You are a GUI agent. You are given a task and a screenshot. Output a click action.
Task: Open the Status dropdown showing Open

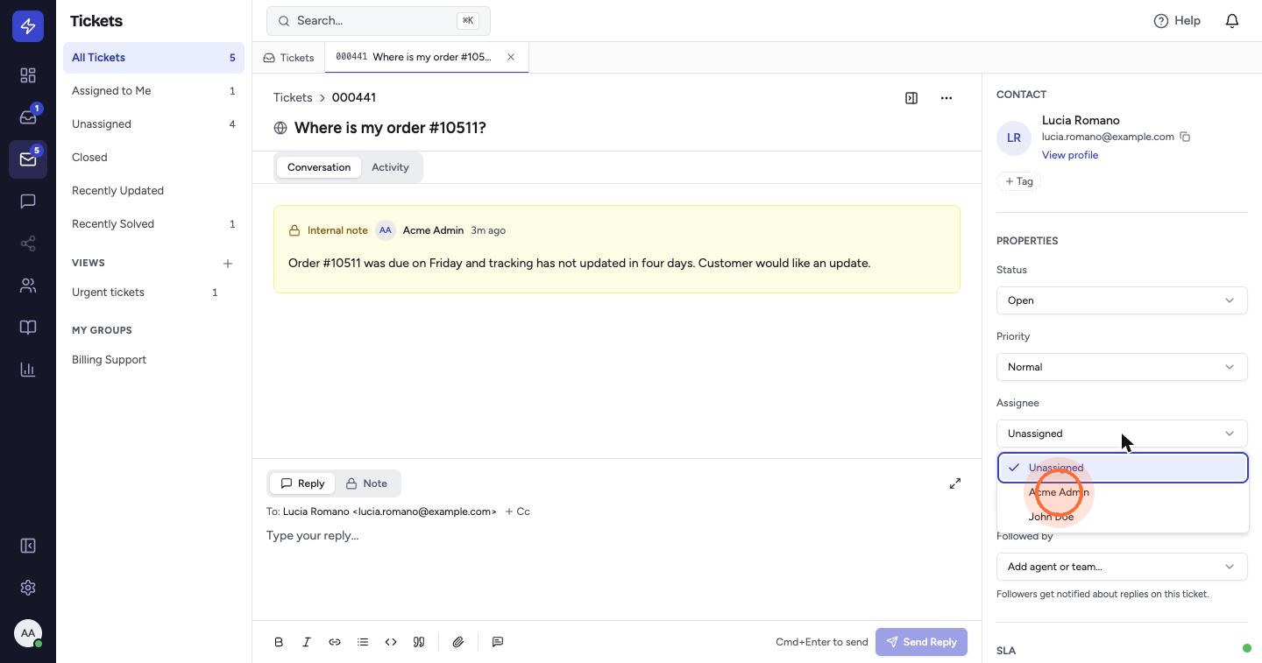coord(1122,300)
